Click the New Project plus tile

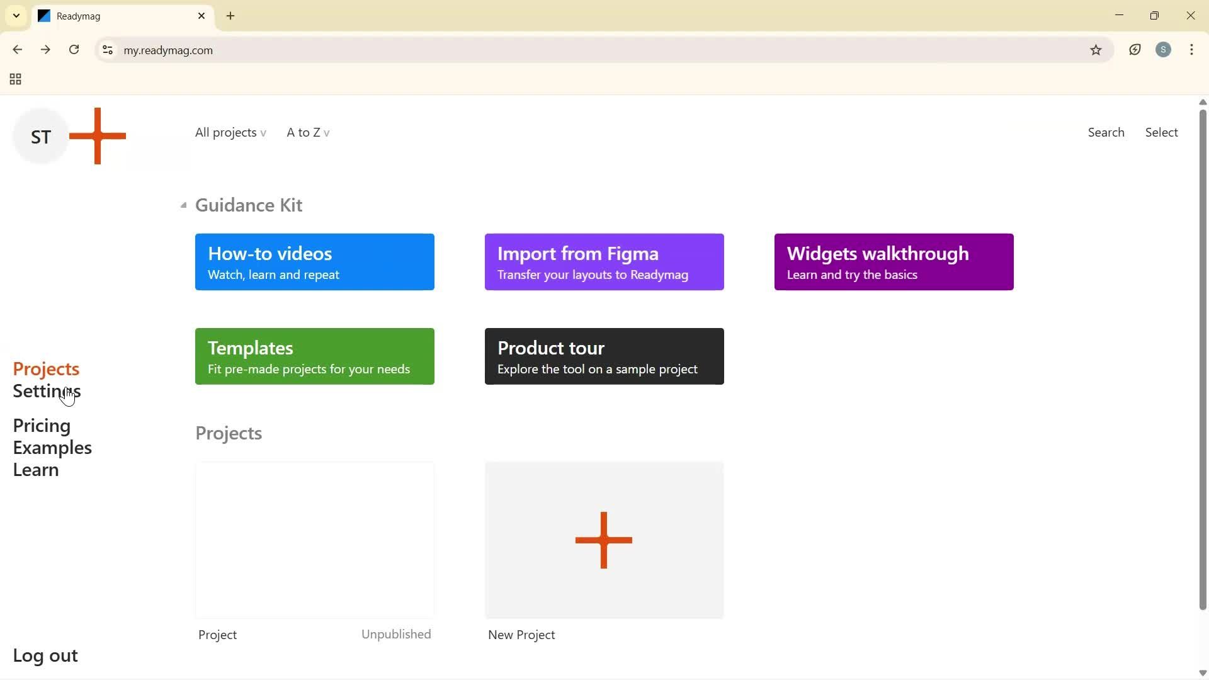[603, 540]
